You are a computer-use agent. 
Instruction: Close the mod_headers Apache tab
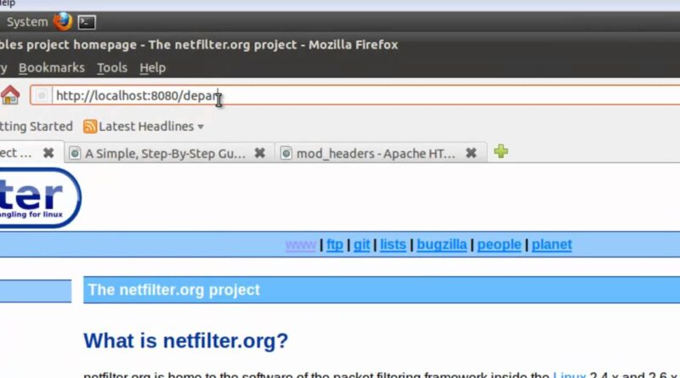click(x=471, y=153)
